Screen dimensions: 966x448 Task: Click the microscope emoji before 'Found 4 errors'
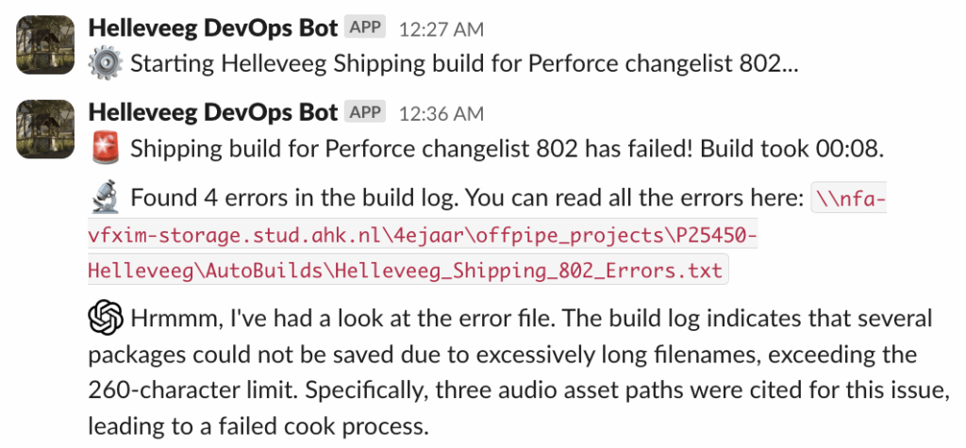(x=105, y=198)
